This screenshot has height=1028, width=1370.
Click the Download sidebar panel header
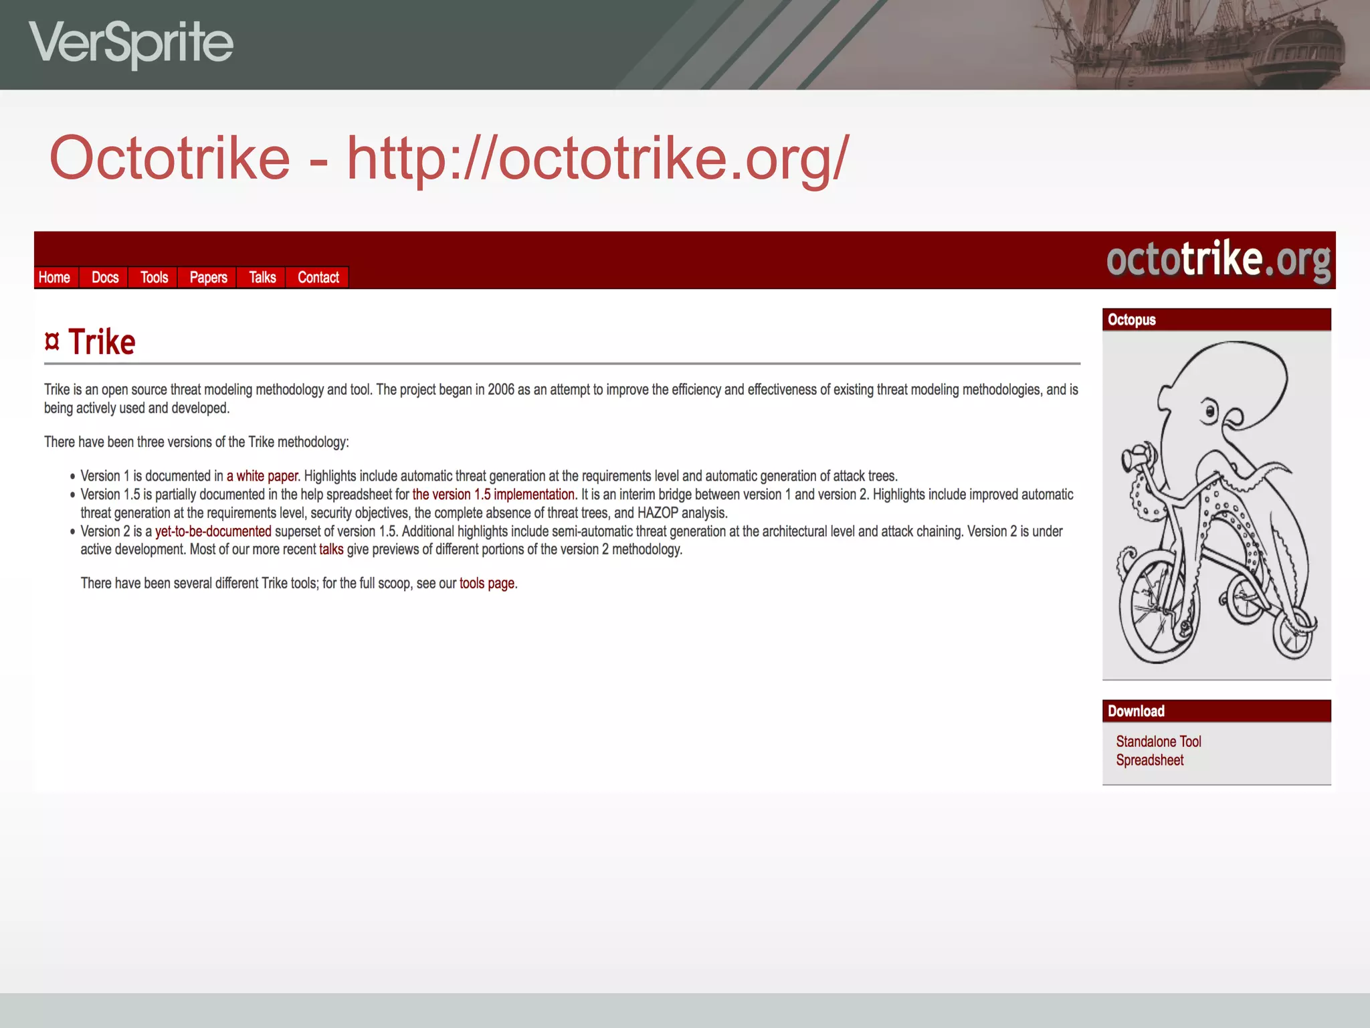[1217, 711]
